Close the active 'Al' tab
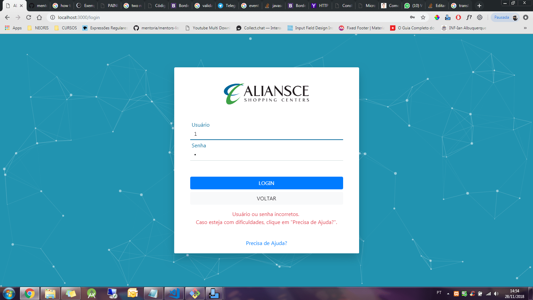The width and height of the screenshot is (533, 300). tap(21, 6)
